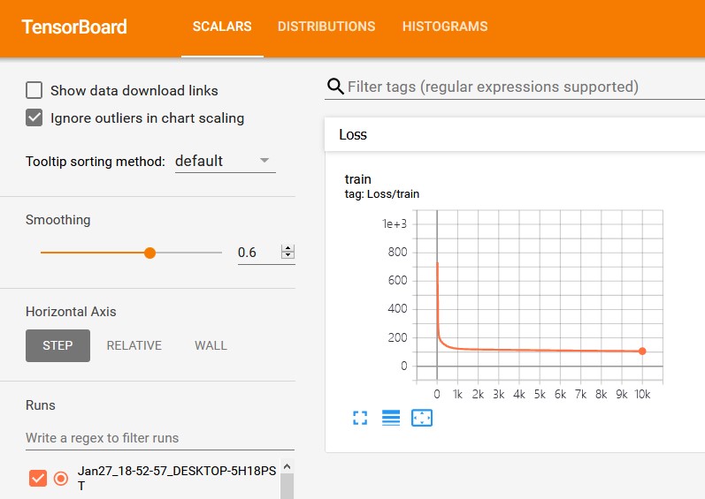Open the HISTOGRAMS tab
This screenshot has height=499, width=705.
445,26
